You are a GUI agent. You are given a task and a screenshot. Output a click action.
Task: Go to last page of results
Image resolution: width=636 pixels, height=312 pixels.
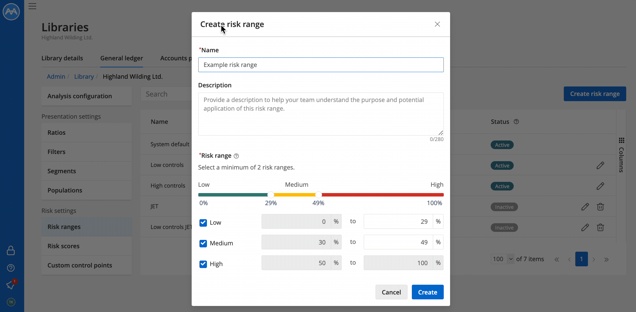click(606, 259)
